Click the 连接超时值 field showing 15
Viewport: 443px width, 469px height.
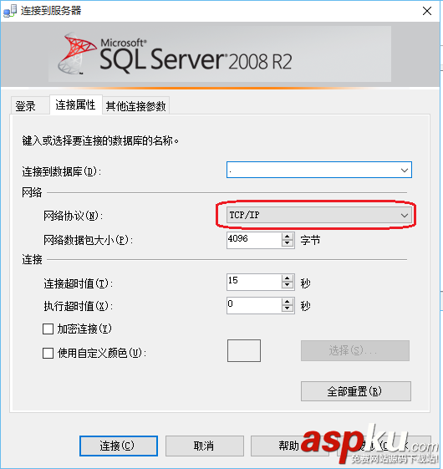(254, 282)
